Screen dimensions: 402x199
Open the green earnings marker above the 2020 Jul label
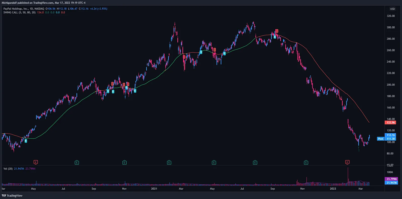(77, 162)
